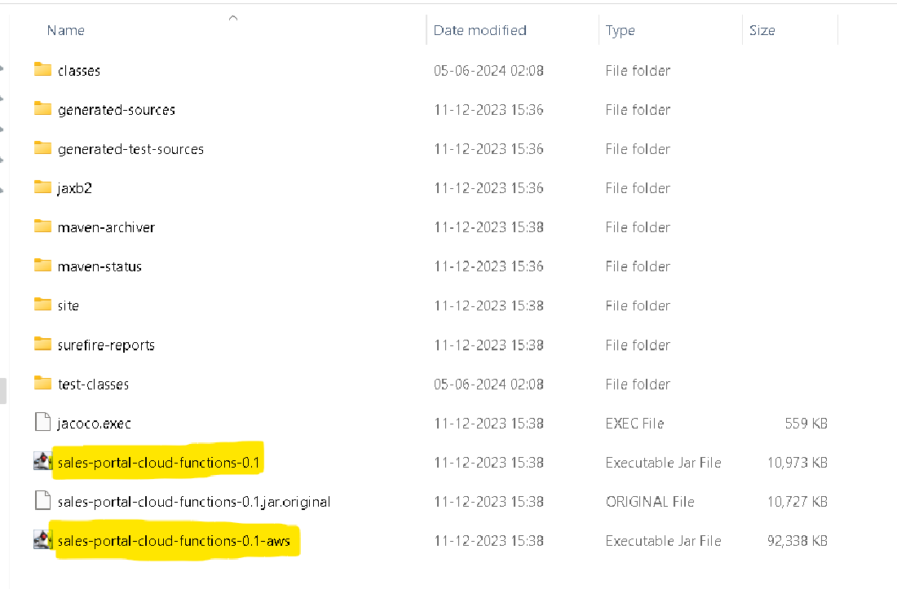Click the sales-portal-cloud-functions-0.1-aws file name
This screenshot has height=589, width=897.
click(174, 540)
